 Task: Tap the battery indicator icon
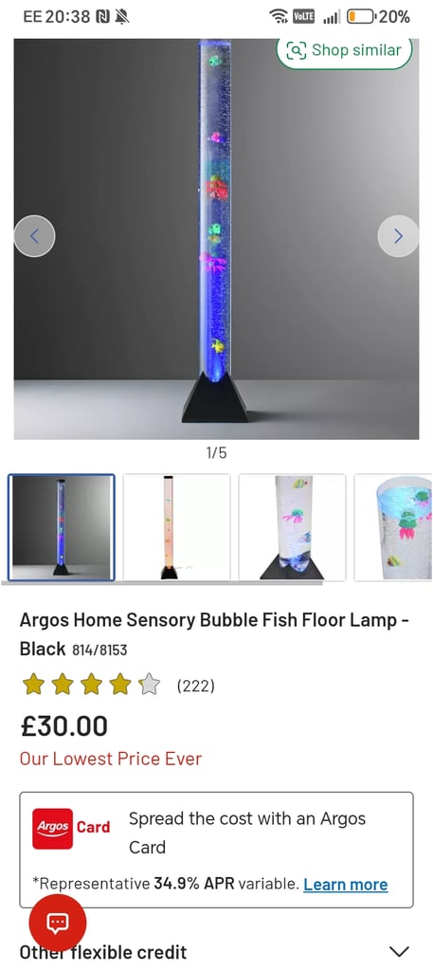tap(361, 17)
